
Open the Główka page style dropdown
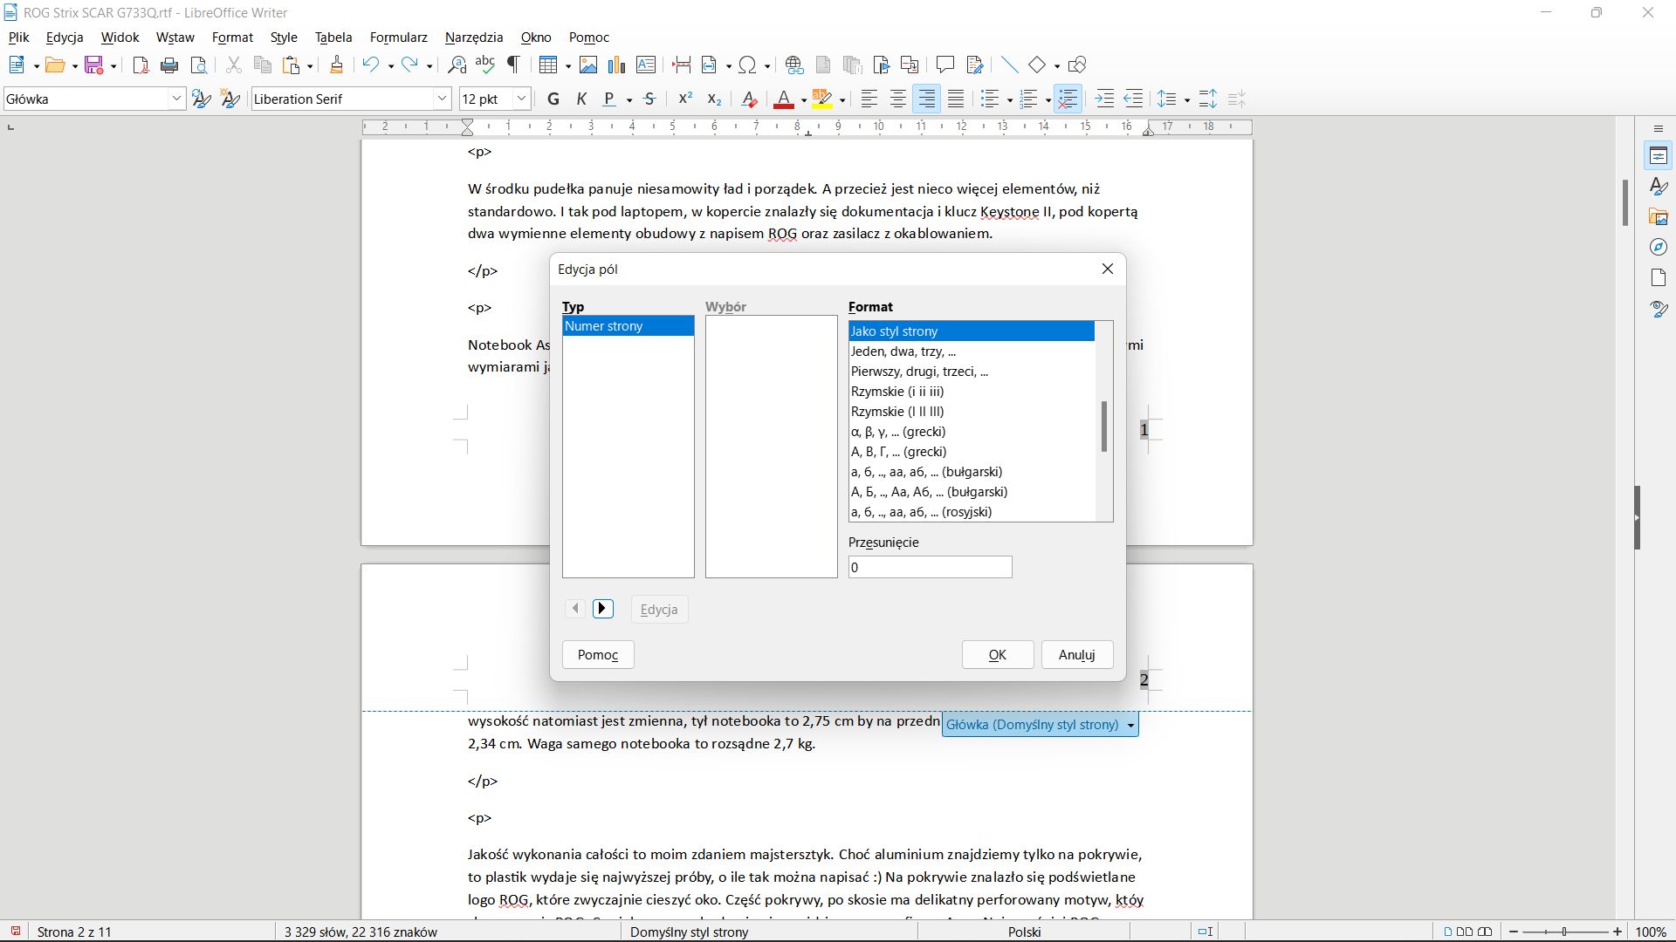[1130, 724]
